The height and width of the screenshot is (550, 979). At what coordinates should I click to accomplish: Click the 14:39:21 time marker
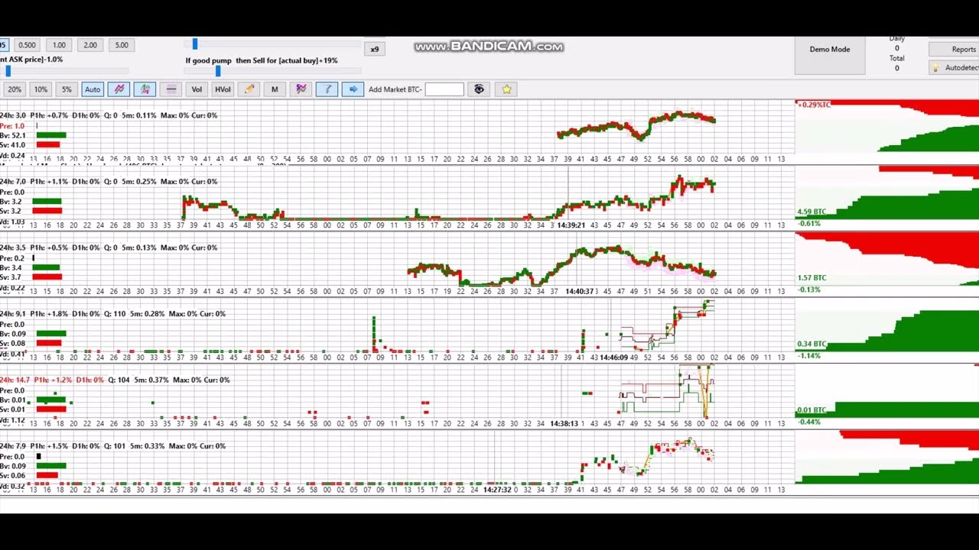tap(571, 225)
